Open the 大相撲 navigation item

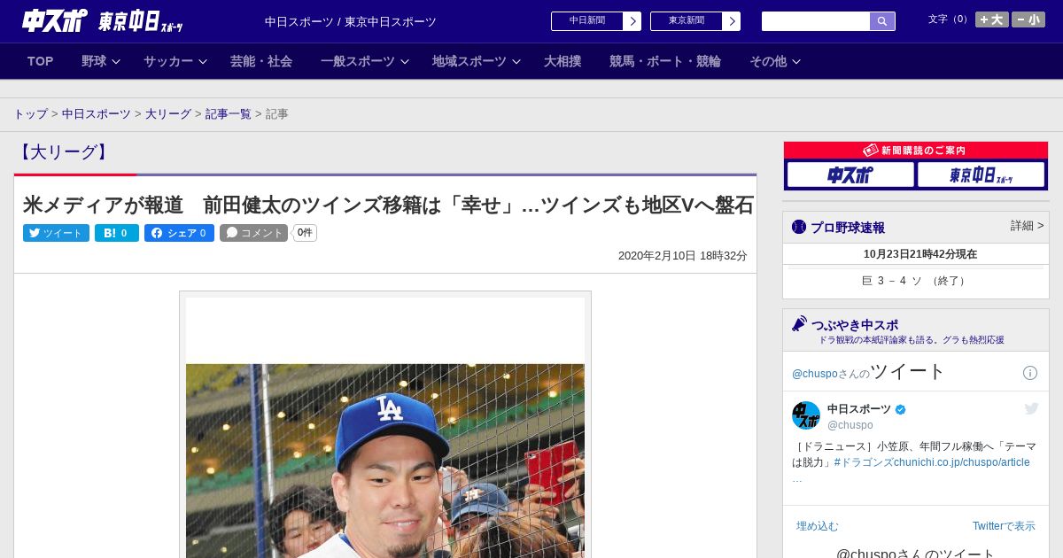click(563, 61)
